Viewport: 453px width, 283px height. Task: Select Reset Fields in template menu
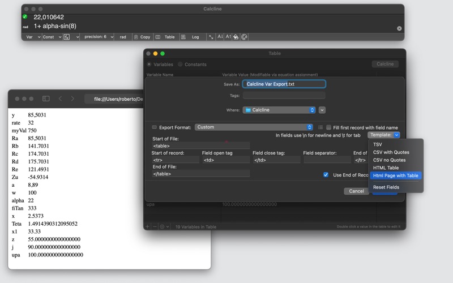pos(386,187)
